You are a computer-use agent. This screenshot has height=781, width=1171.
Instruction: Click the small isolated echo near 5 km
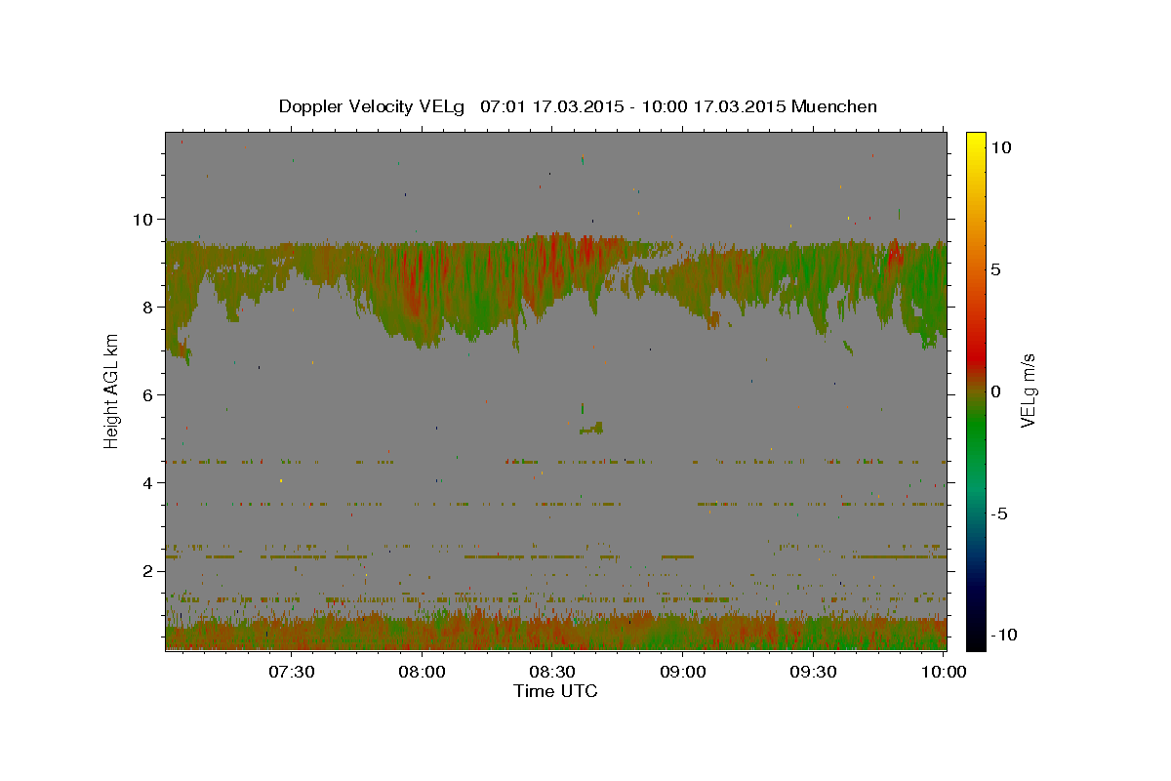591,427
